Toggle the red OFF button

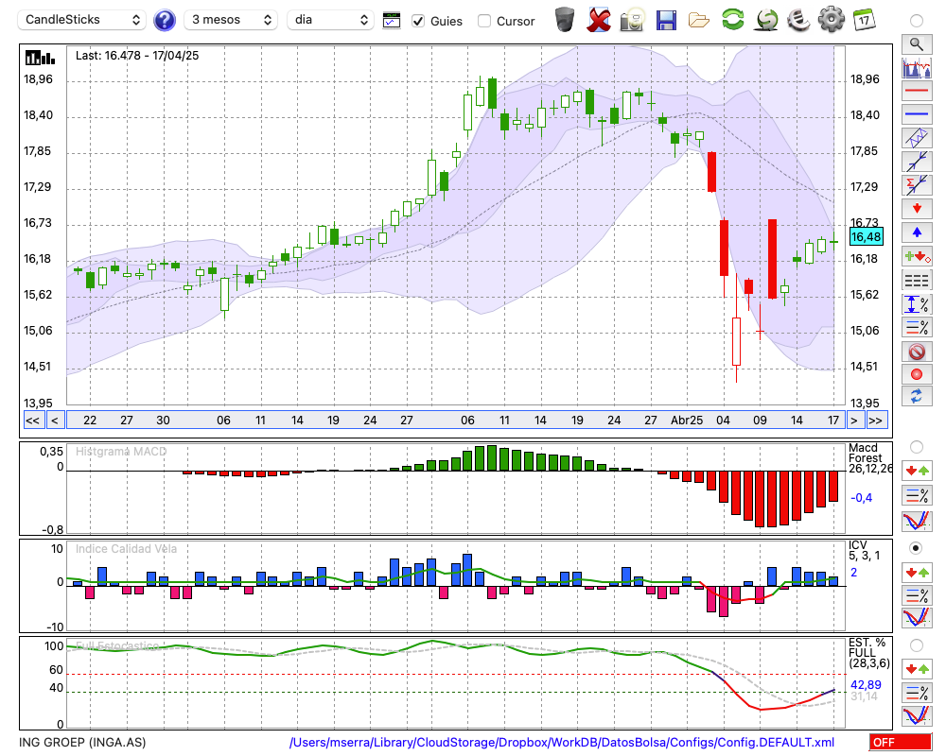901,742
